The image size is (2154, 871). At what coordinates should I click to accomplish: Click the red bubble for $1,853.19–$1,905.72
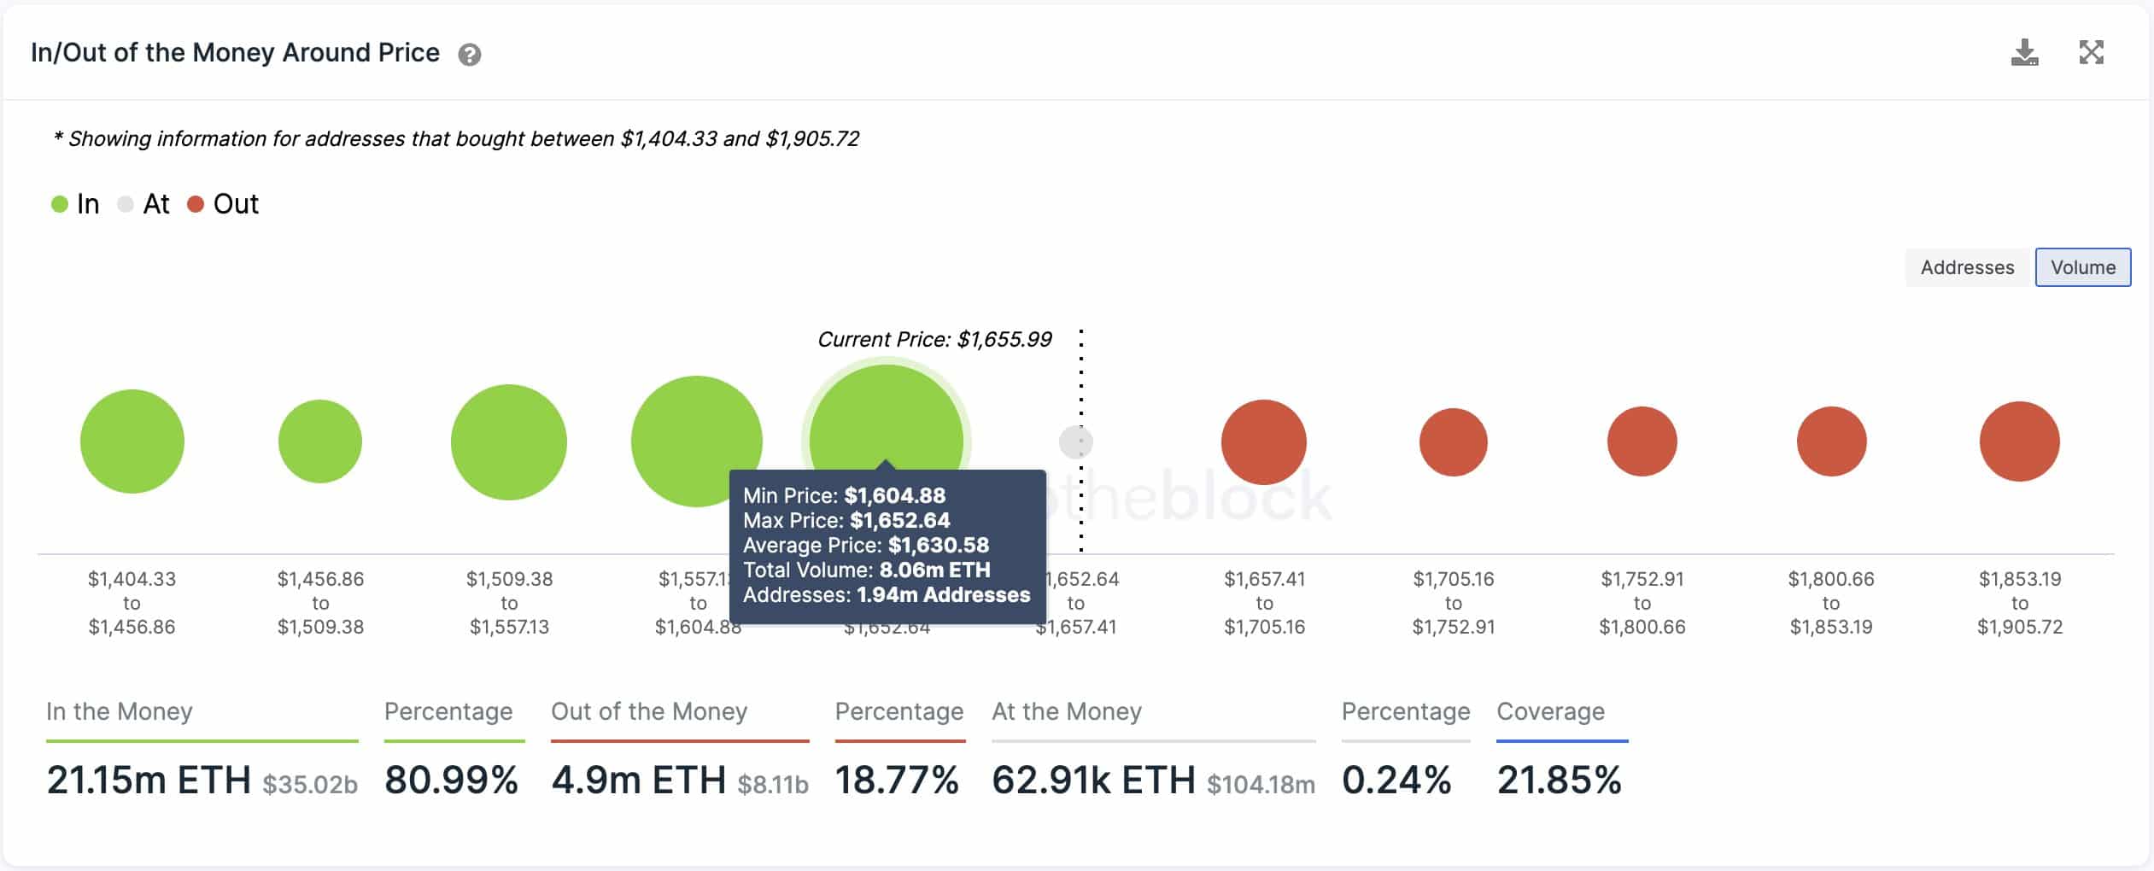[x=2020, y=441]
